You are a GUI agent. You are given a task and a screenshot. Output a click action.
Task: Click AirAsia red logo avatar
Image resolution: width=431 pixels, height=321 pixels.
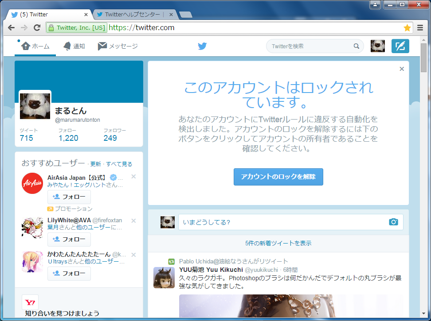pos(32,183)
